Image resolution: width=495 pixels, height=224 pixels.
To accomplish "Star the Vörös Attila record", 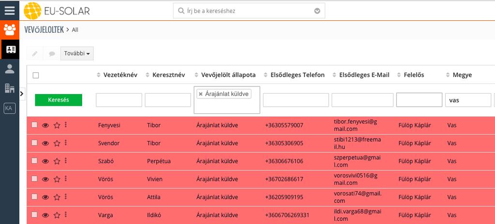I will pyautogui.click(x=57, y=197).
